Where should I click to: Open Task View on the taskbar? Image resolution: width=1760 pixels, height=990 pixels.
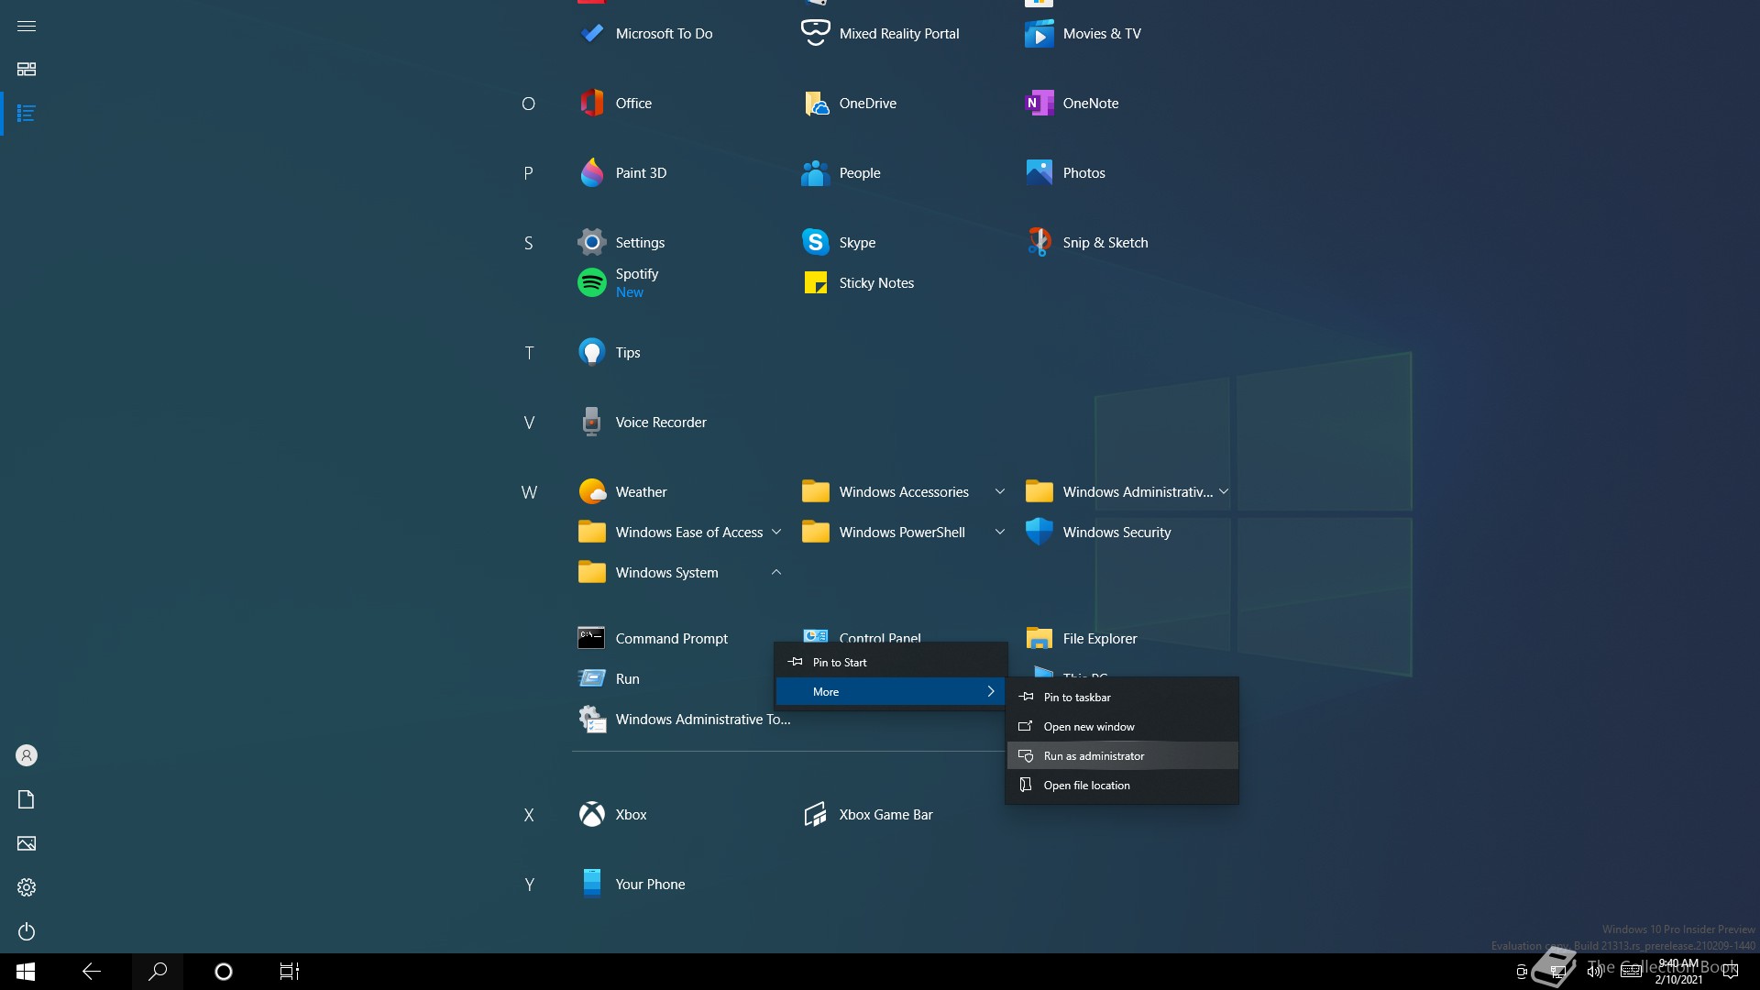pyautogui.click(x=290, y=972)
